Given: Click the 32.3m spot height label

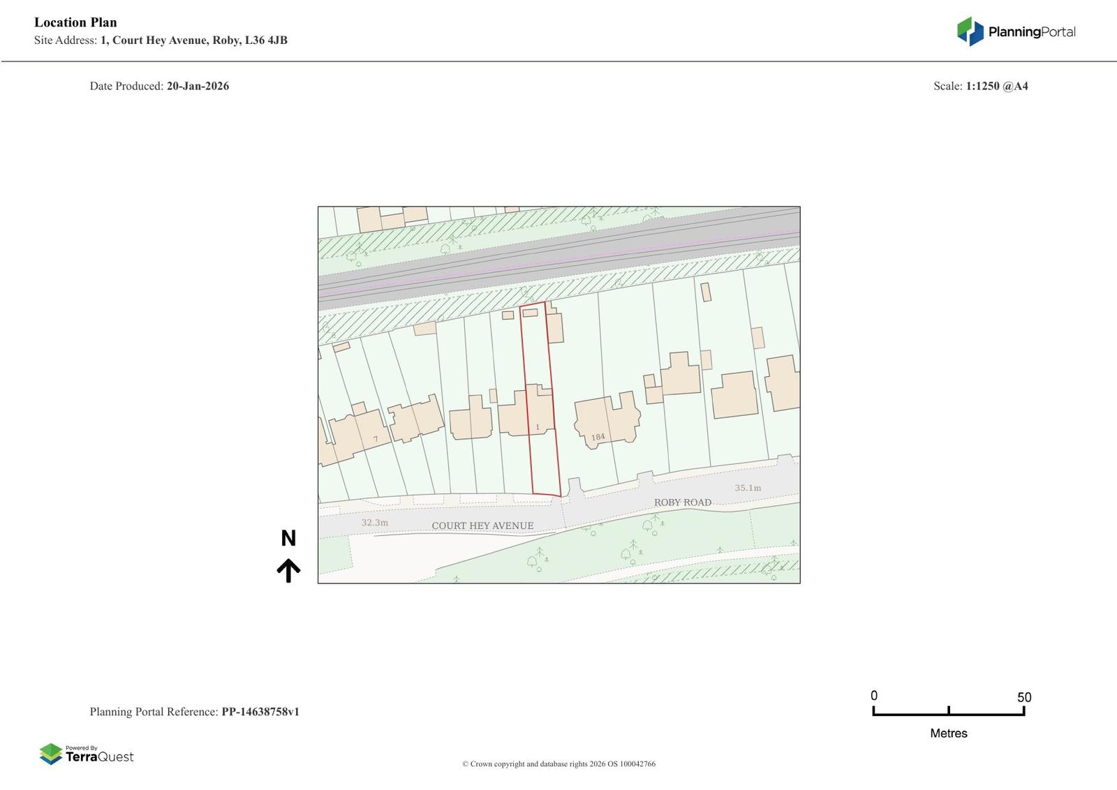Looking at the screenshot, I should click(374, 522).
